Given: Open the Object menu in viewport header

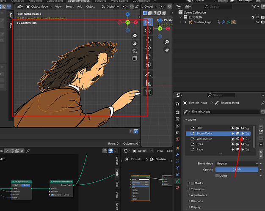Looking at the screenshot, I should (x=91, y=7).
